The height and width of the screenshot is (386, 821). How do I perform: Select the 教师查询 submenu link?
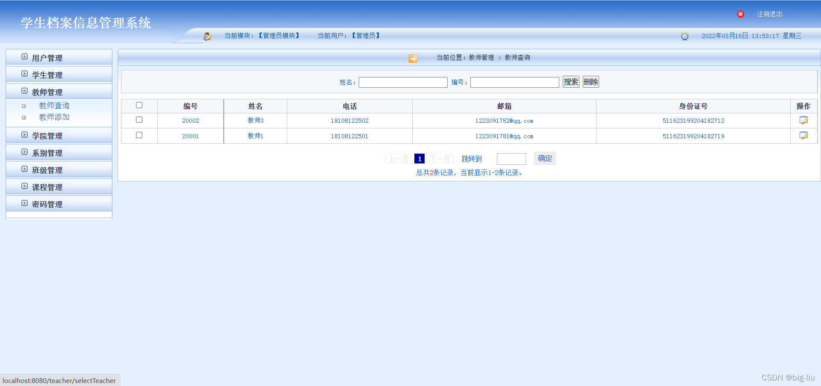click(54, 106)
